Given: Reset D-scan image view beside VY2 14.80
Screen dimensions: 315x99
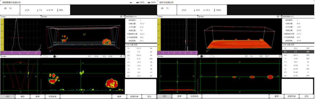Looking at the screenshot, I should (123, 56).
